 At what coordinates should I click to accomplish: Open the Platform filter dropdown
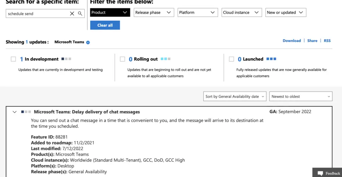point(198,12)
